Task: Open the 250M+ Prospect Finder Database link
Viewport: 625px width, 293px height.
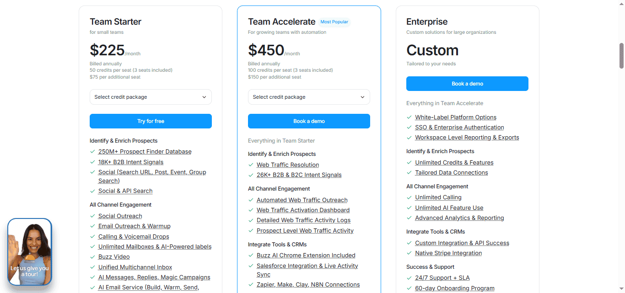Action: point(145,151)
